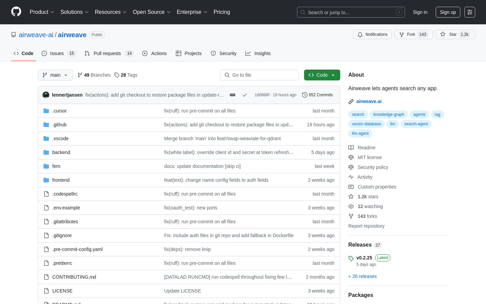The width and height of the screenshot is (486, 304).
Task: Click the + 26 releases link
Action: click(362, 276)
